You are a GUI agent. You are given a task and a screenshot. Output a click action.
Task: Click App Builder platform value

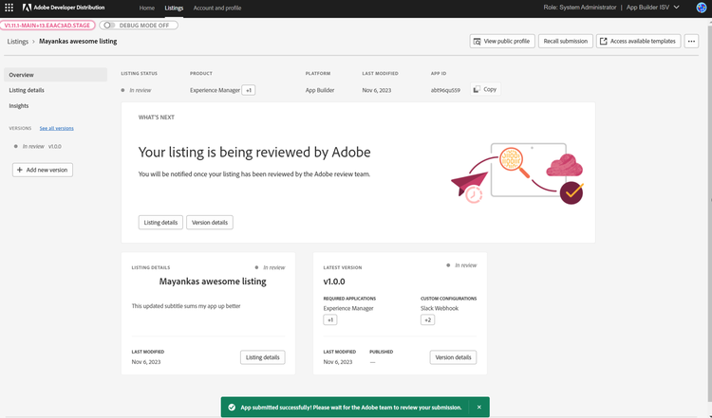(x=320, y=90)
